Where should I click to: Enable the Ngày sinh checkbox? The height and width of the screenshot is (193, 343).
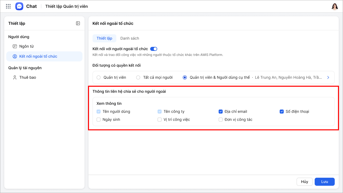click(99, 120)
